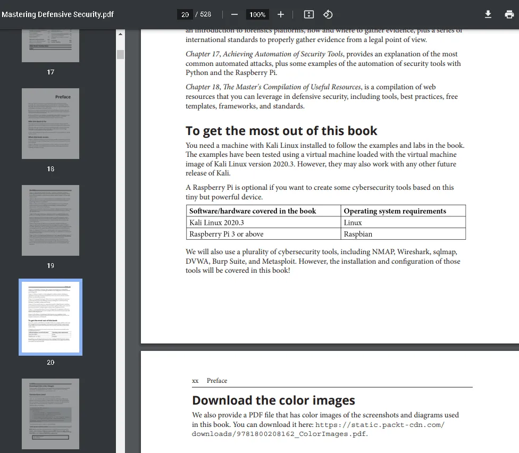This screenshot has width=519, height=453.
Task: Rotate the document counterclockwise
Action: [x=328, y=14]
